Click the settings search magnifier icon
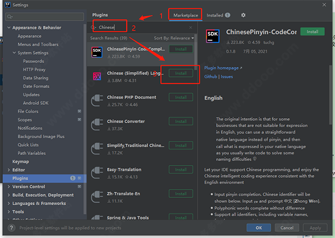This screenshot has height=238, width=335. tap(9, 17)
